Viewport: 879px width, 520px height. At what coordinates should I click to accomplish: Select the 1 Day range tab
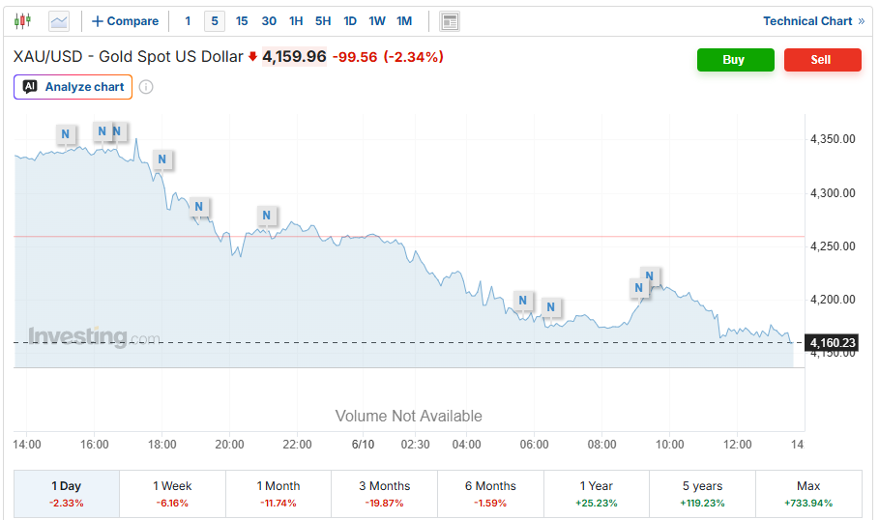tap(67, 494)
